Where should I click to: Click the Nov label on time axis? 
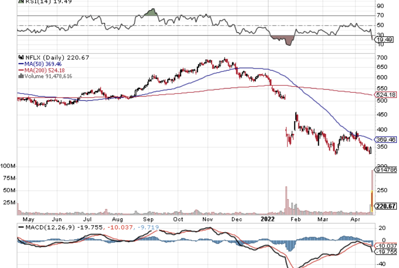click(208, 220)
